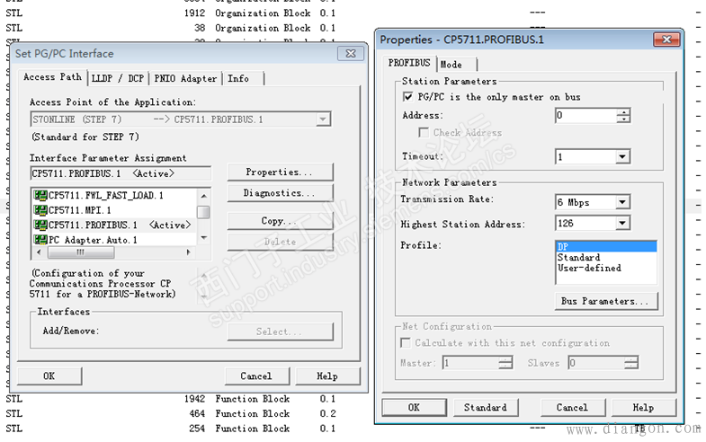The image size is (706, 442).
Task: Click the CP5711.PROFIBUS.1 Active card icon
Action: click(40, 225)
